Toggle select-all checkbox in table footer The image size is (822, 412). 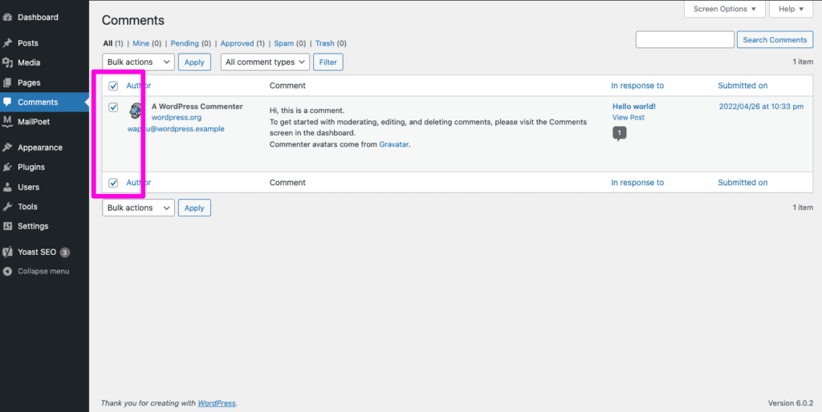tap(113, 183)
